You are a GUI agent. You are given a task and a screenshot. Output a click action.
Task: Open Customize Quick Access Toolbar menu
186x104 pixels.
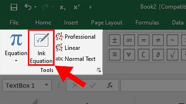pos(90,7)
